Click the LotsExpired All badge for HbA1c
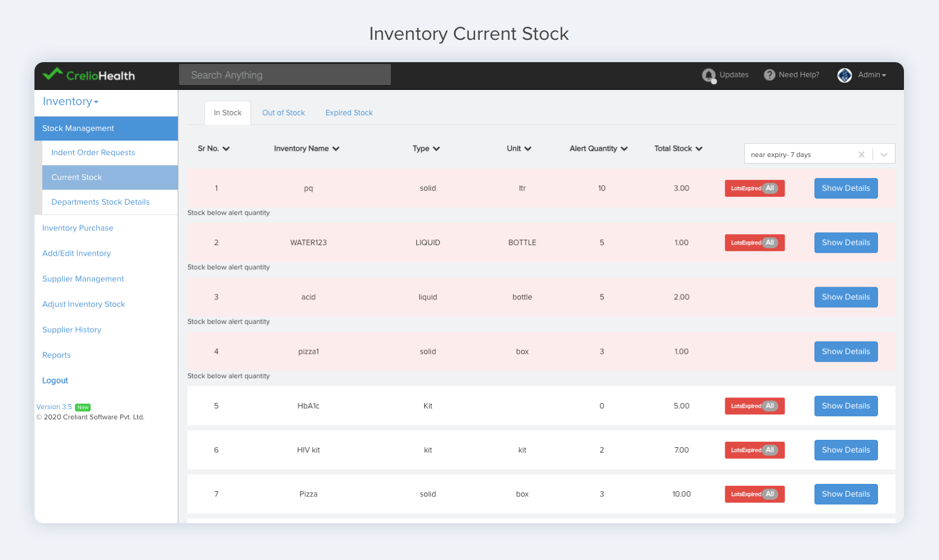The image size is (939, 560). point(755,406)
